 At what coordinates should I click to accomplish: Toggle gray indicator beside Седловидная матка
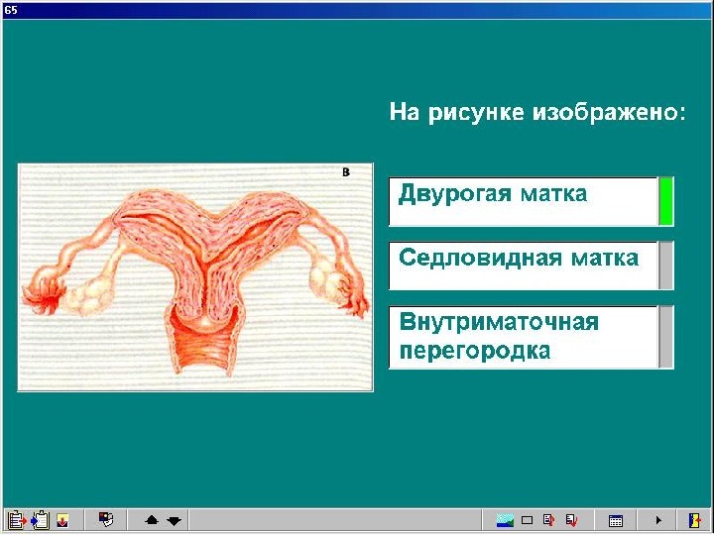click(x=665, y=266)
